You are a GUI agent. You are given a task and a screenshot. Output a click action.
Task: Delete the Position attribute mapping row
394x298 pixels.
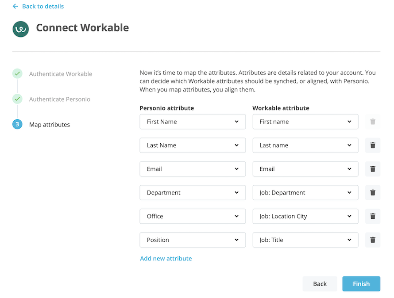tap(373, 240)
